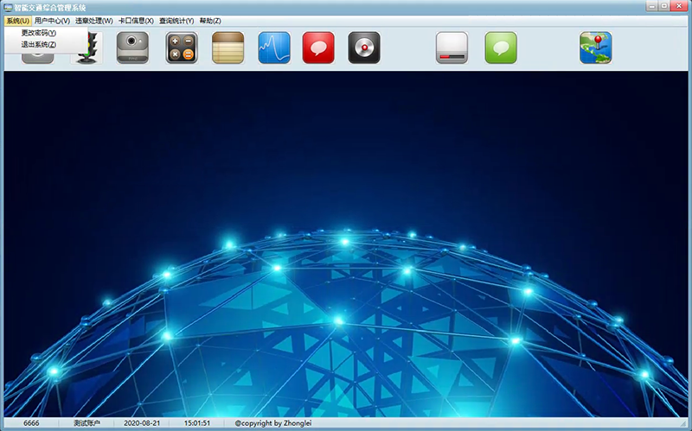Click the 2020-08-21 date in status bar
This screenshot has height=431, width=692.
(143, 423)
